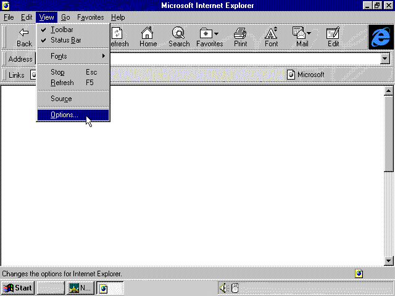This screenshot has width=395, height=296.
Task: Open the Mail toolbar icon
Action: tap(299, 33)
